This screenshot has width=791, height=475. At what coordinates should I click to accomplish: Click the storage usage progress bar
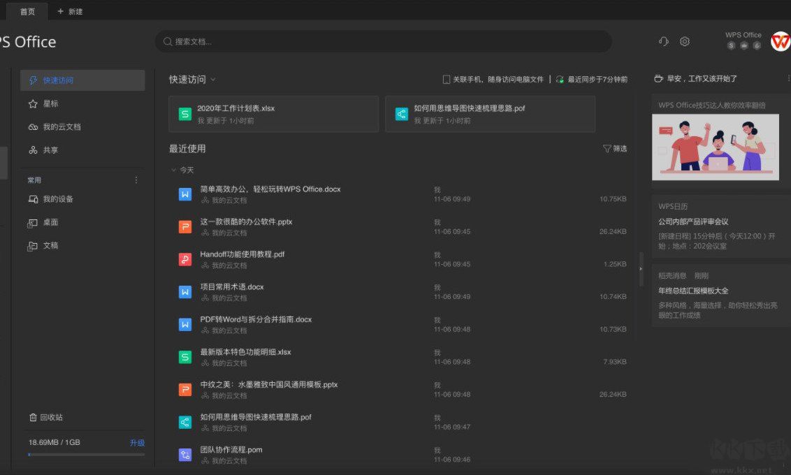point(84,453)
